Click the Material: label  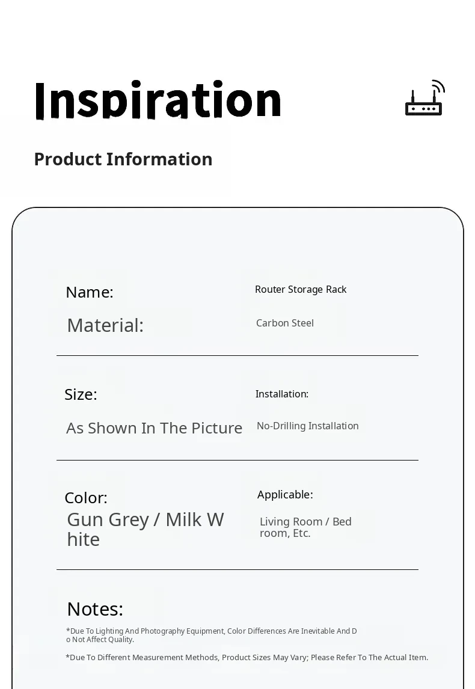tap(105, 325)
